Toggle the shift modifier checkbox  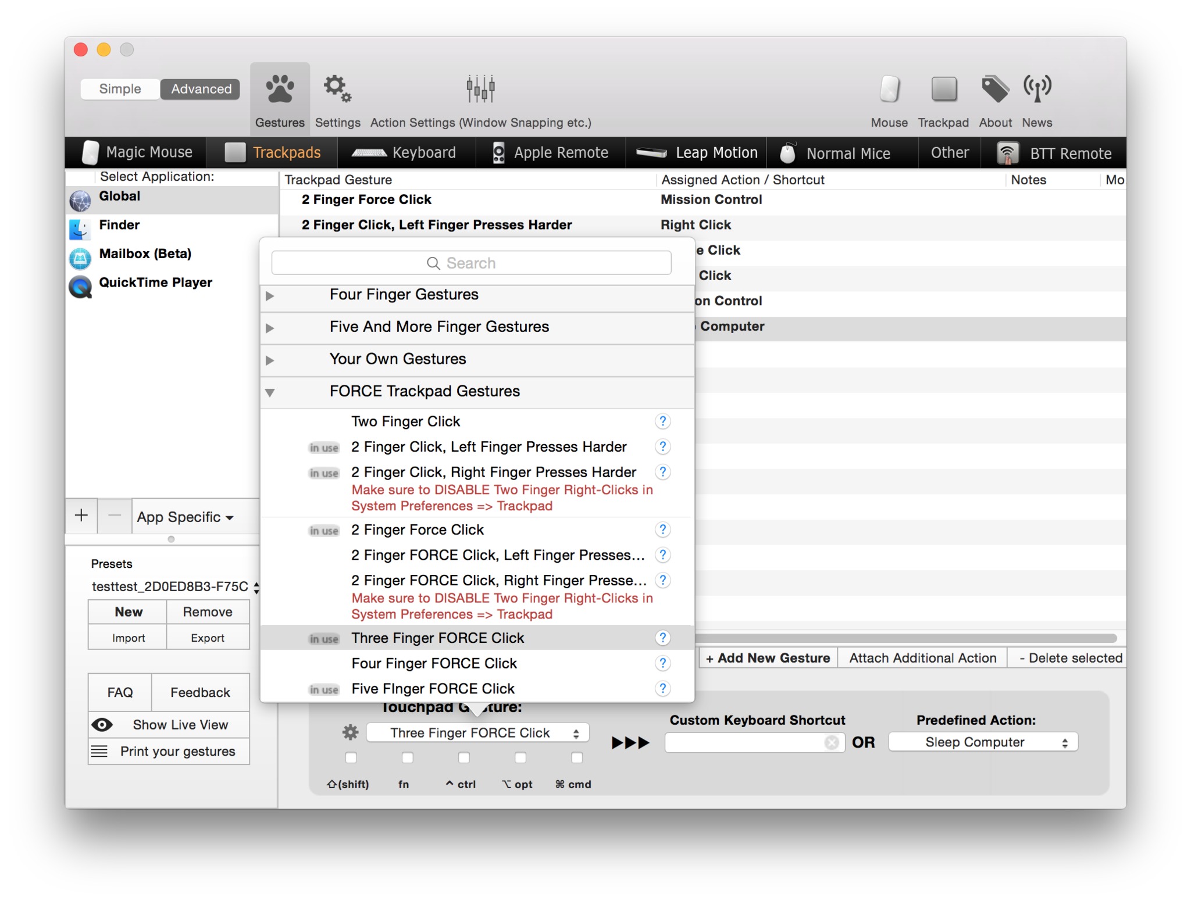351,757
